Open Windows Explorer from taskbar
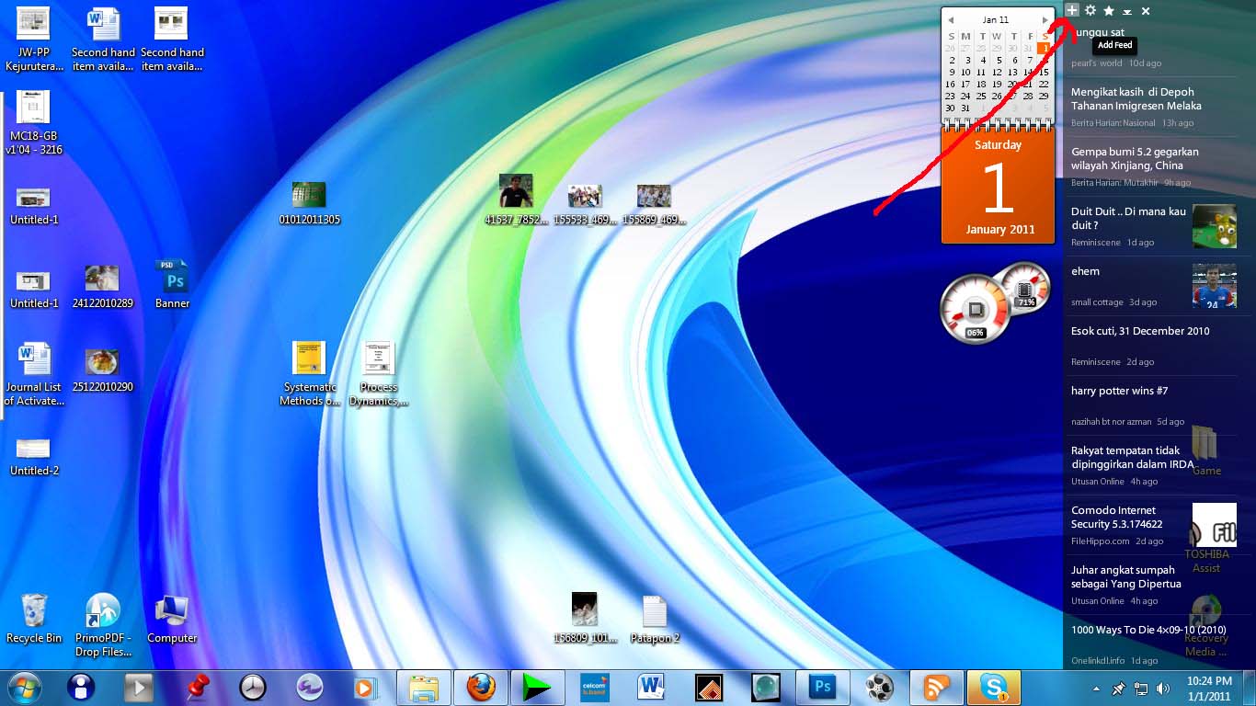 click(x=424, y=687)
